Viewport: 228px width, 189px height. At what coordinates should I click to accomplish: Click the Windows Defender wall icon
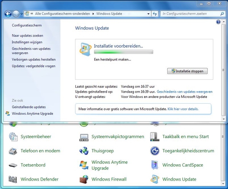(x=13, y=179)
